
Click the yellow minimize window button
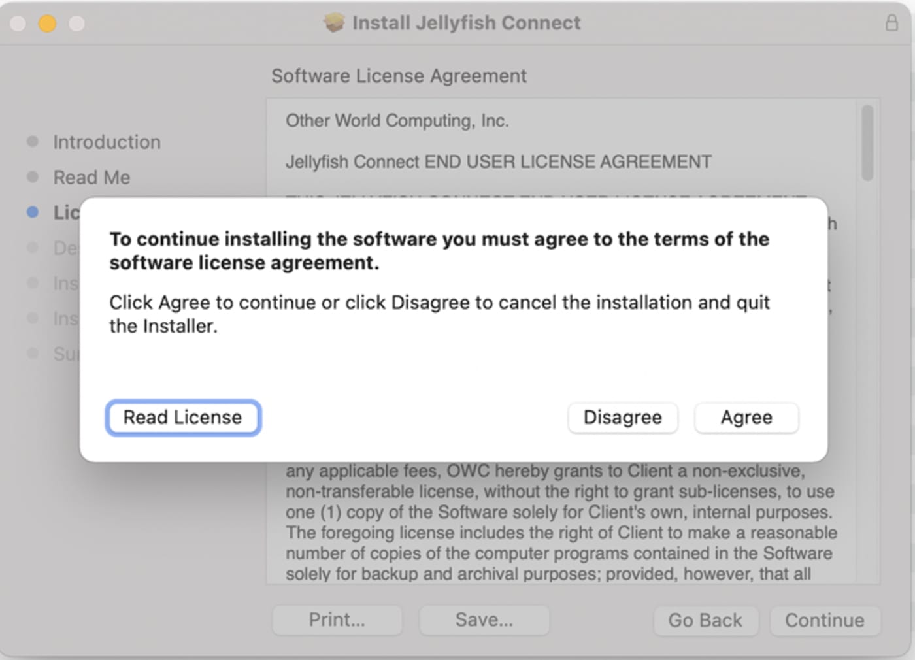tap(47, 24)
